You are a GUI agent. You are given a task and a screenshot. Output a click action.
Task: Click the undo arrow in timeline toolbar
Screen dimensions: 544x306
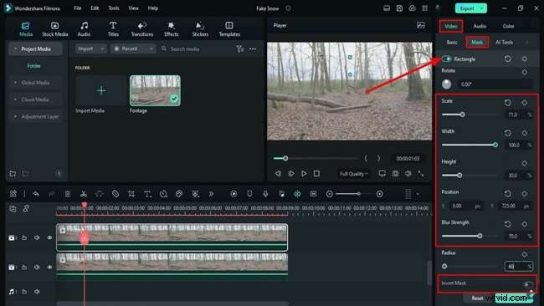coord(36,194)
